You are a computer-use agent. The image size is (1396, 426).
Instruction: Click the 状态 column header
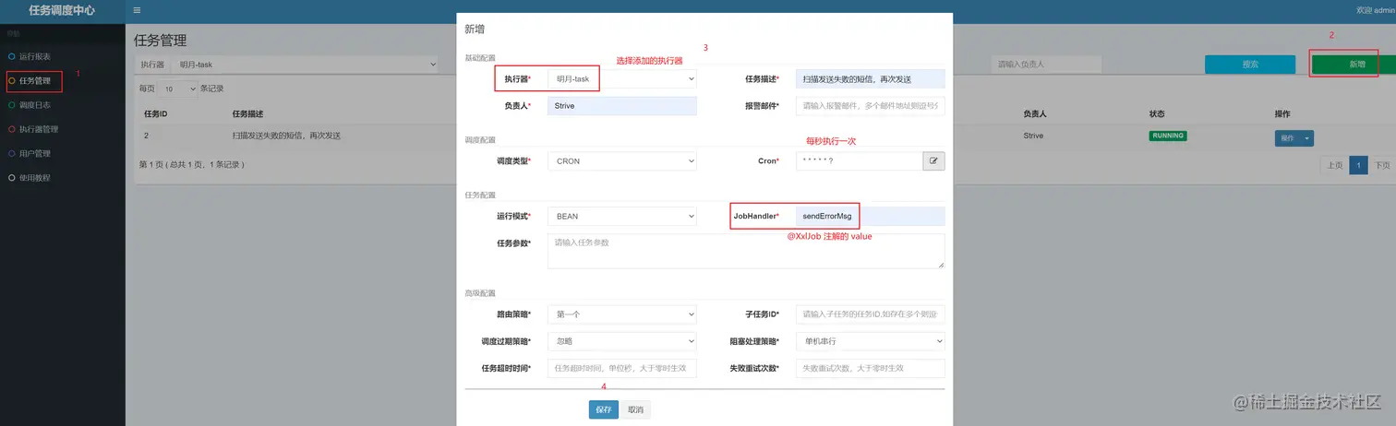1156,114
